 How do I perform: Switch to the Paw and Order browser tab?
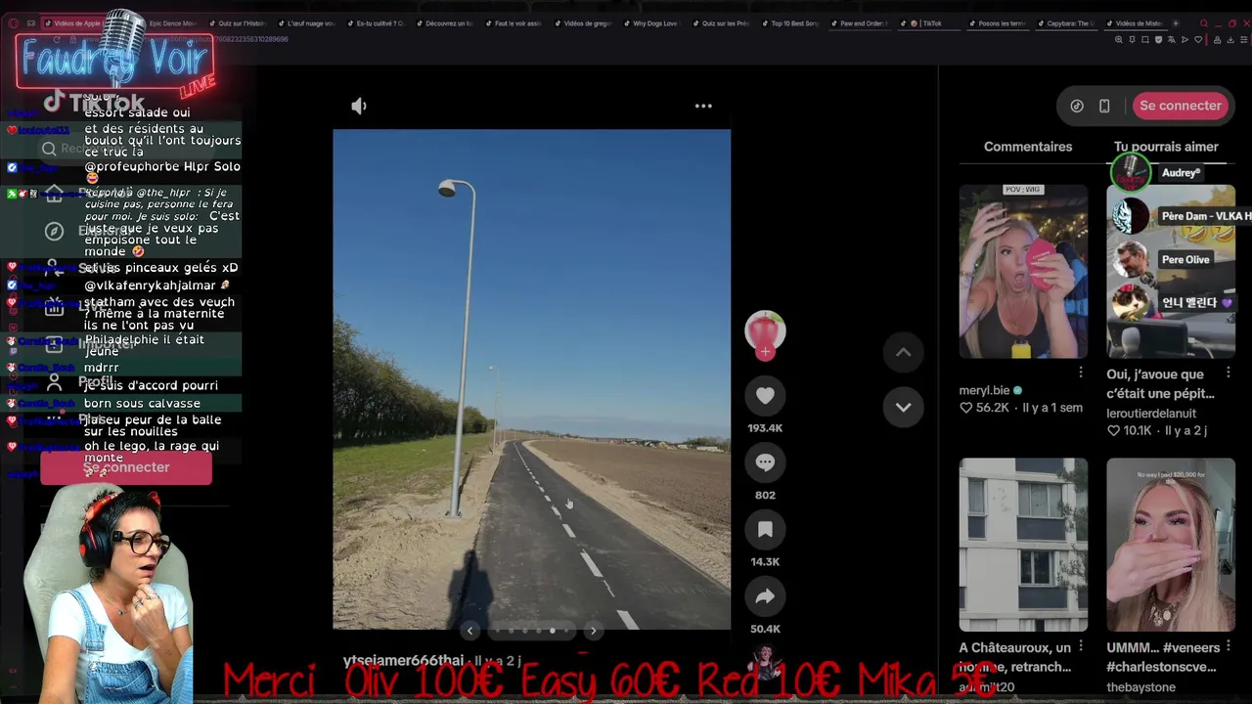(859, 23)
